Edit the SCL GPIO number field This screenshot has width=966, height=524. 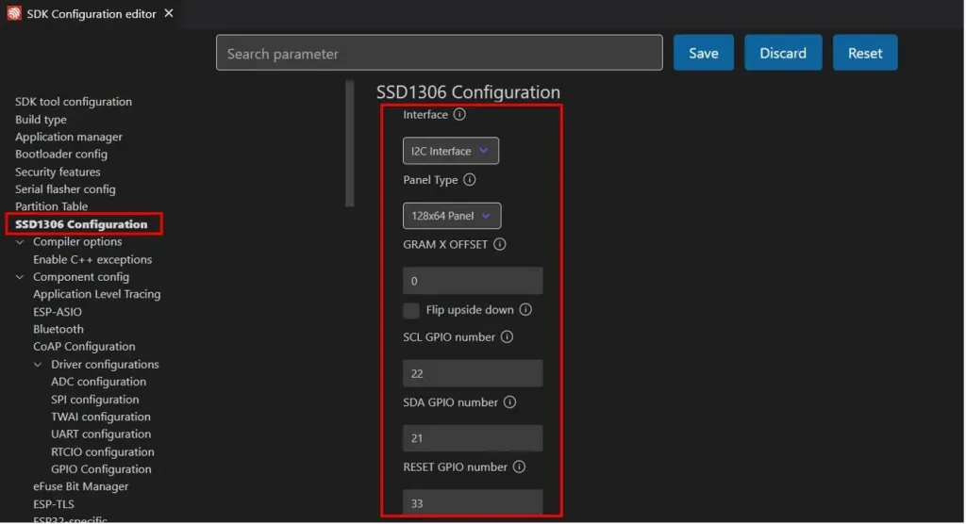(473, 374)
